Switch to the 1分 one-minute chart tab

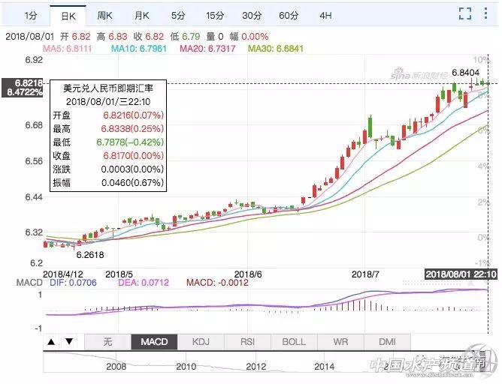tap(30, 15)
